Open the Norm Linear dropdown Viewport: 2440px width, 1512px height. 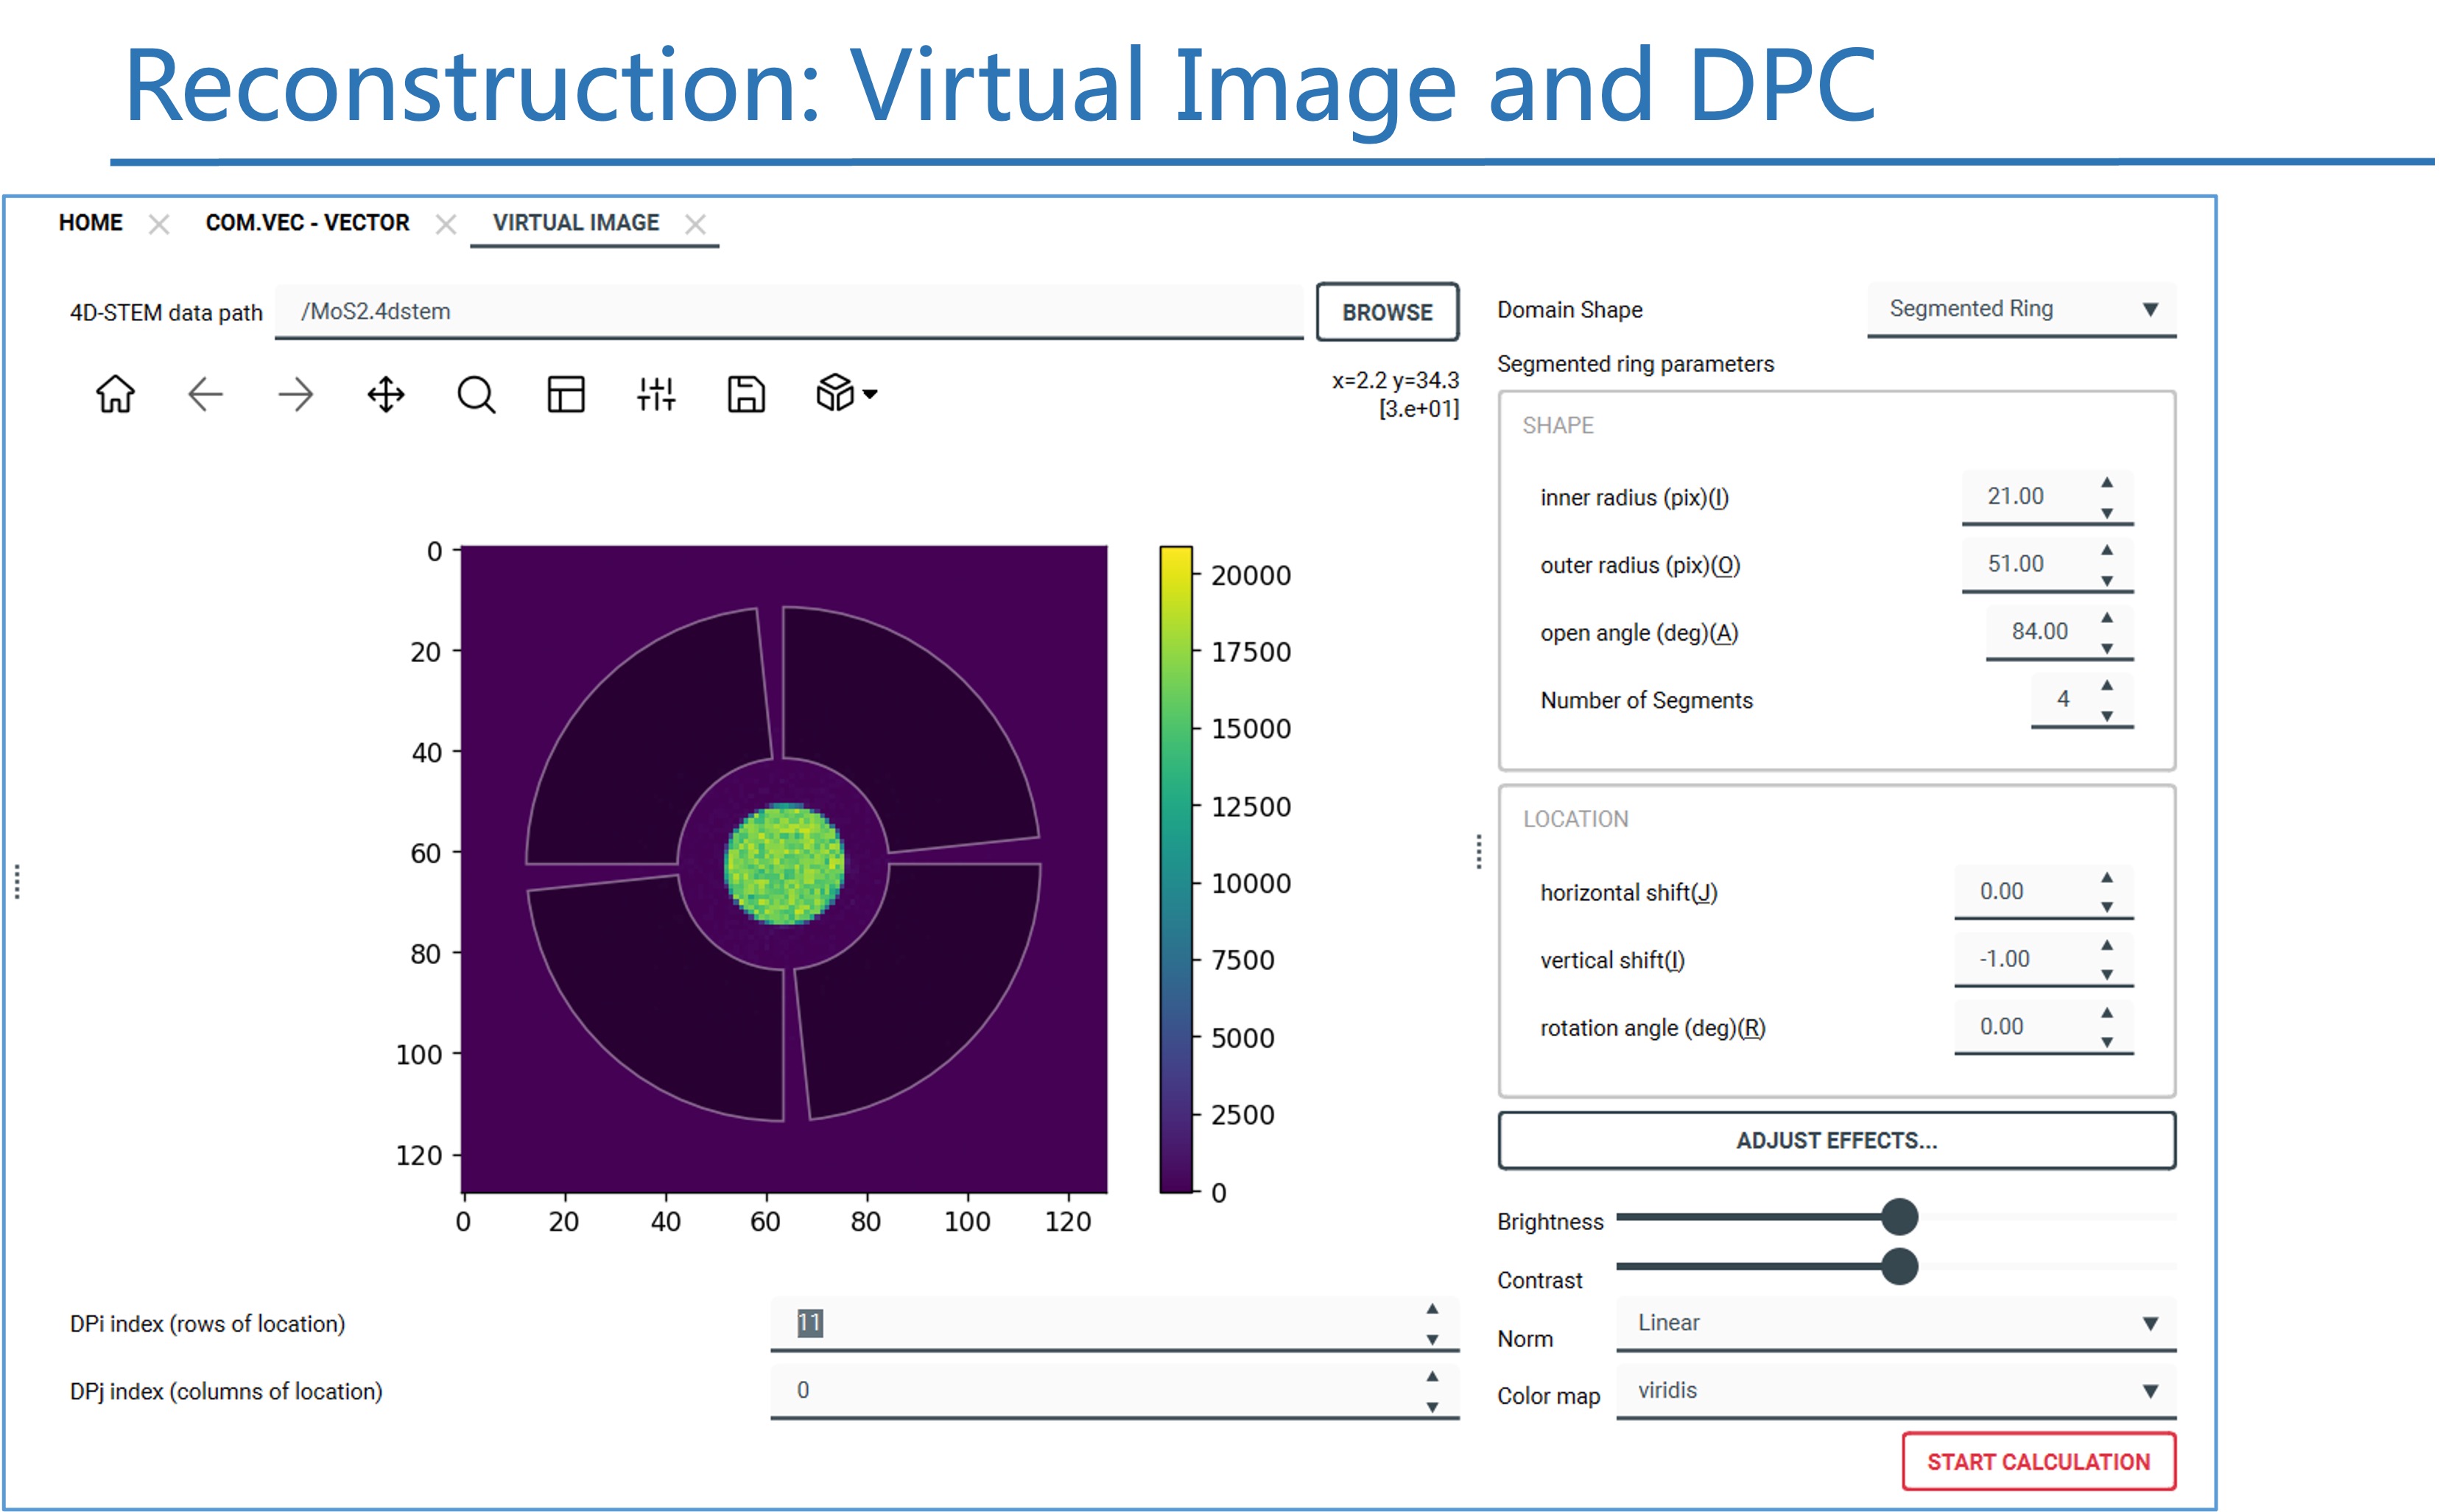click(x=1895, y=1324)
